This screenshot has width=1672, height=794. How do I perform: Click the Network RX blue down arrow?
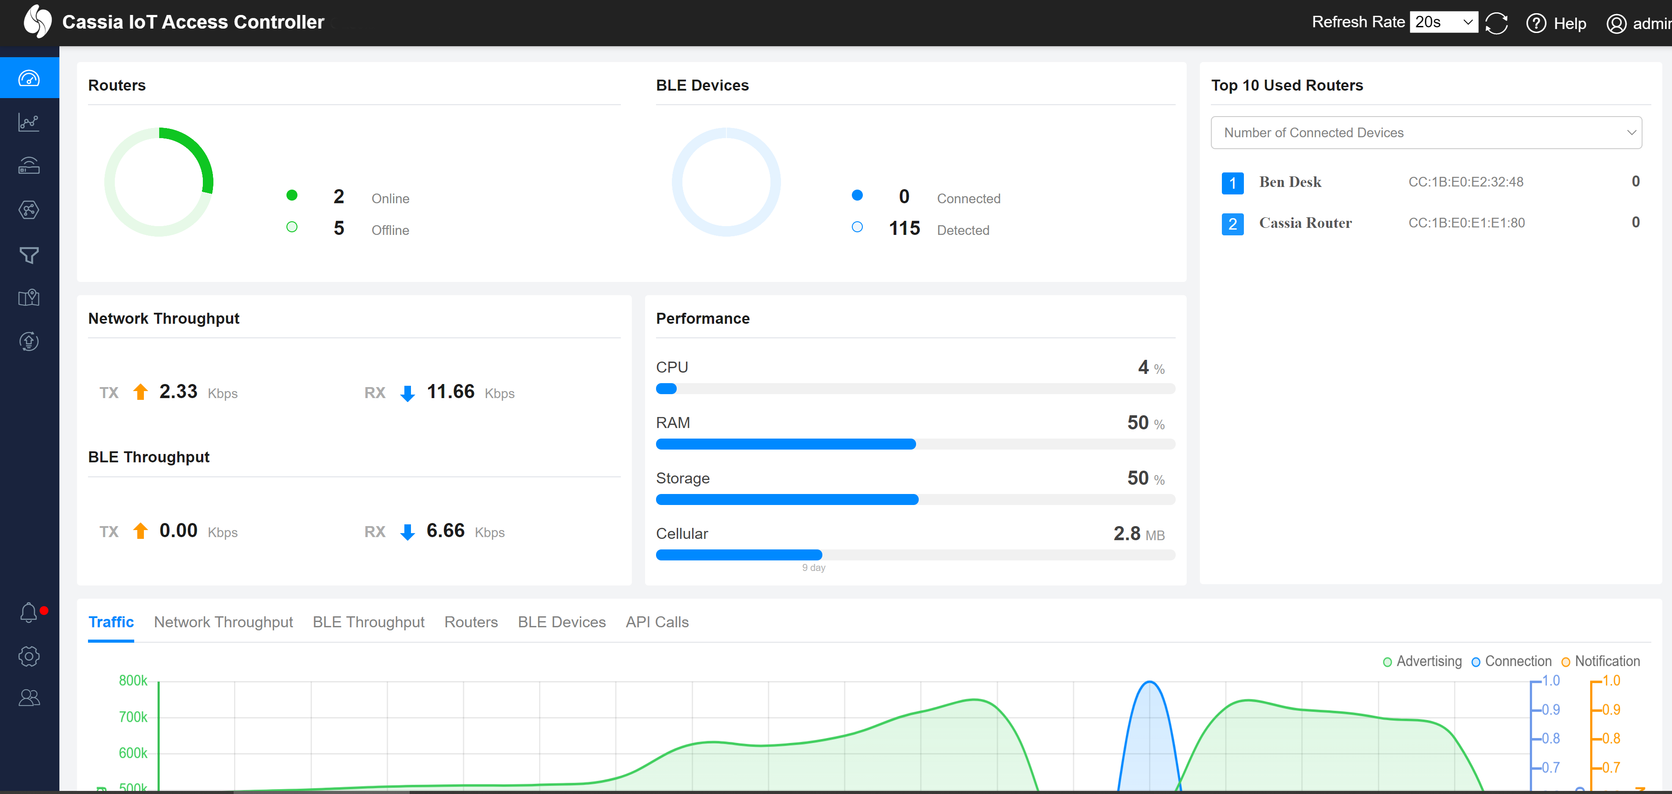click(407, 393)
